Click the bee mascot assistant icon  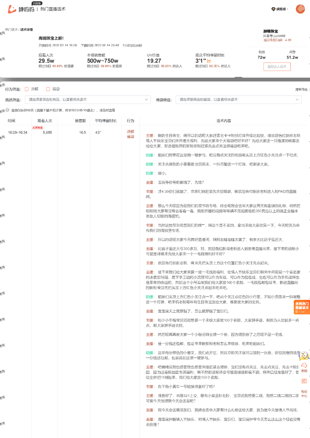click(x=304, y=355)
